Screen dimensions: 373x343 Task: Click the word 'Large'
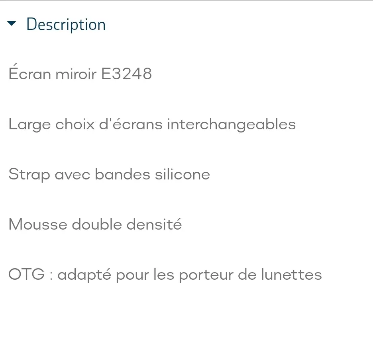(x=29, y=124)
